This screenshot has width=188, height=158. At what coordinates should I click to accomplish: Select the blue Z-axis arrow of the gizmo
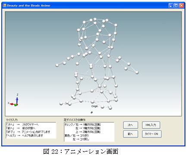pyautogui.click(x=17, y=100)
